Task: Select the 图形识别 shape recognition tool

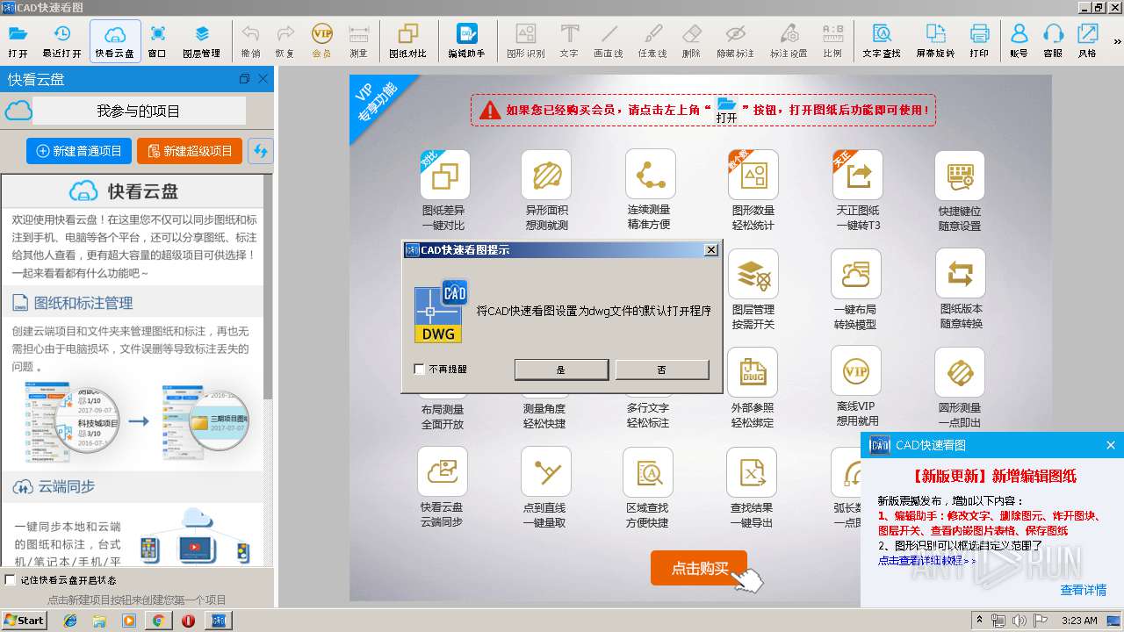Action: coord(525,41)
